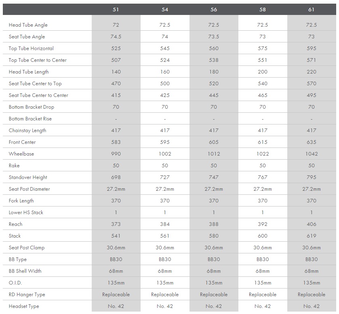Click the 58 size column header
The image size is (339, 314).
[263, 9]
